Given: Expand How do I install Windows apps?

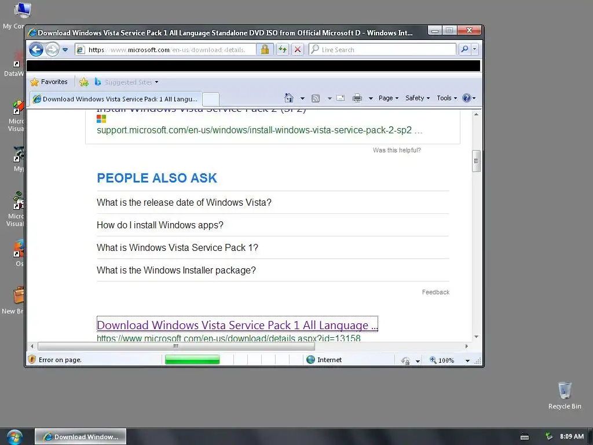Looking at the screenshot, I should 273,225.
